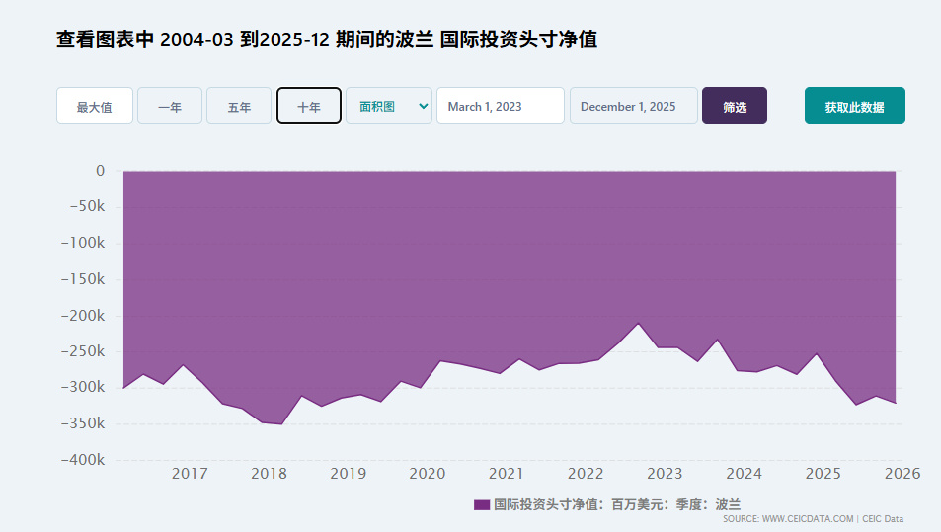
Task: Click the 获取此数据 button
Action: point(854,107)
